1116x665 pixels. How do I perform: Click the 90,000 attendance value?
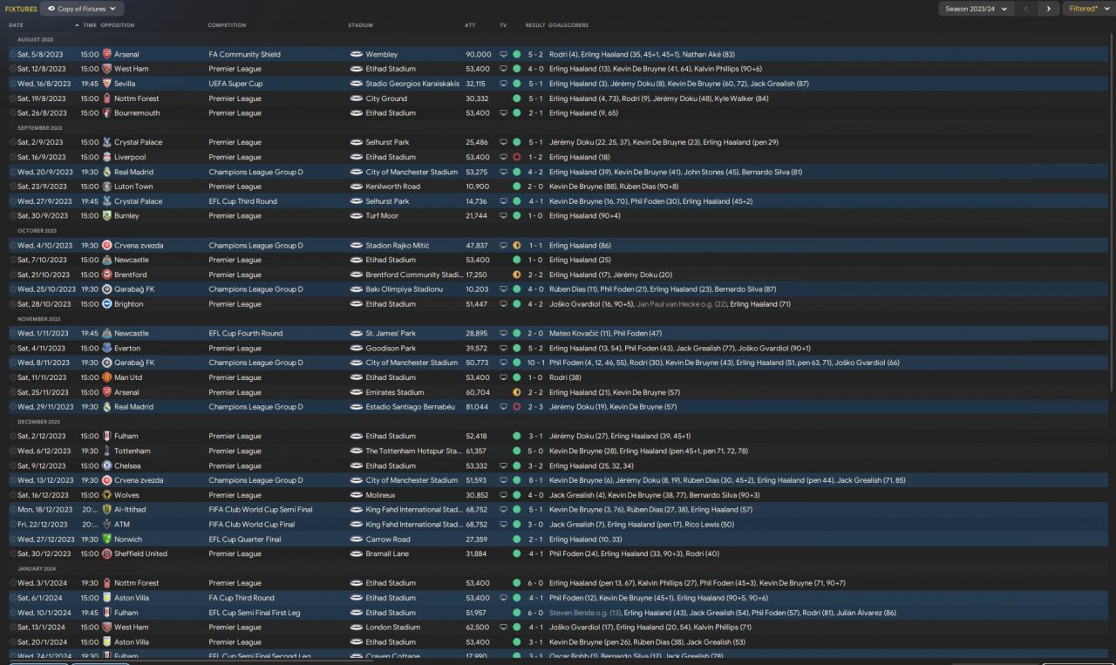[478, 55]
